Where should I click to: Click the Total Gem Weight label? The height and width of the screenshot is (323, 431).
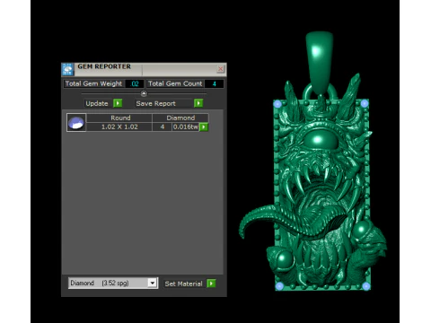[x=93, y=83]
